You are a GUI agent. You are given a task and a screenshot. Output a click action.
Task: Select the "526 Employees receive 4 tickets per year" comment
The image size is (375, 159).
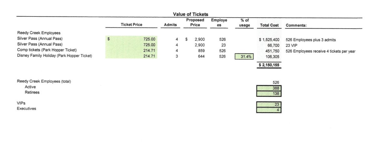(320, 51)
